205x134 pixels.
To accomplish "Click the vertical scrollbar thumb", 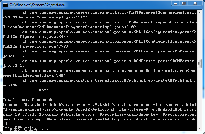I will 200,63.
